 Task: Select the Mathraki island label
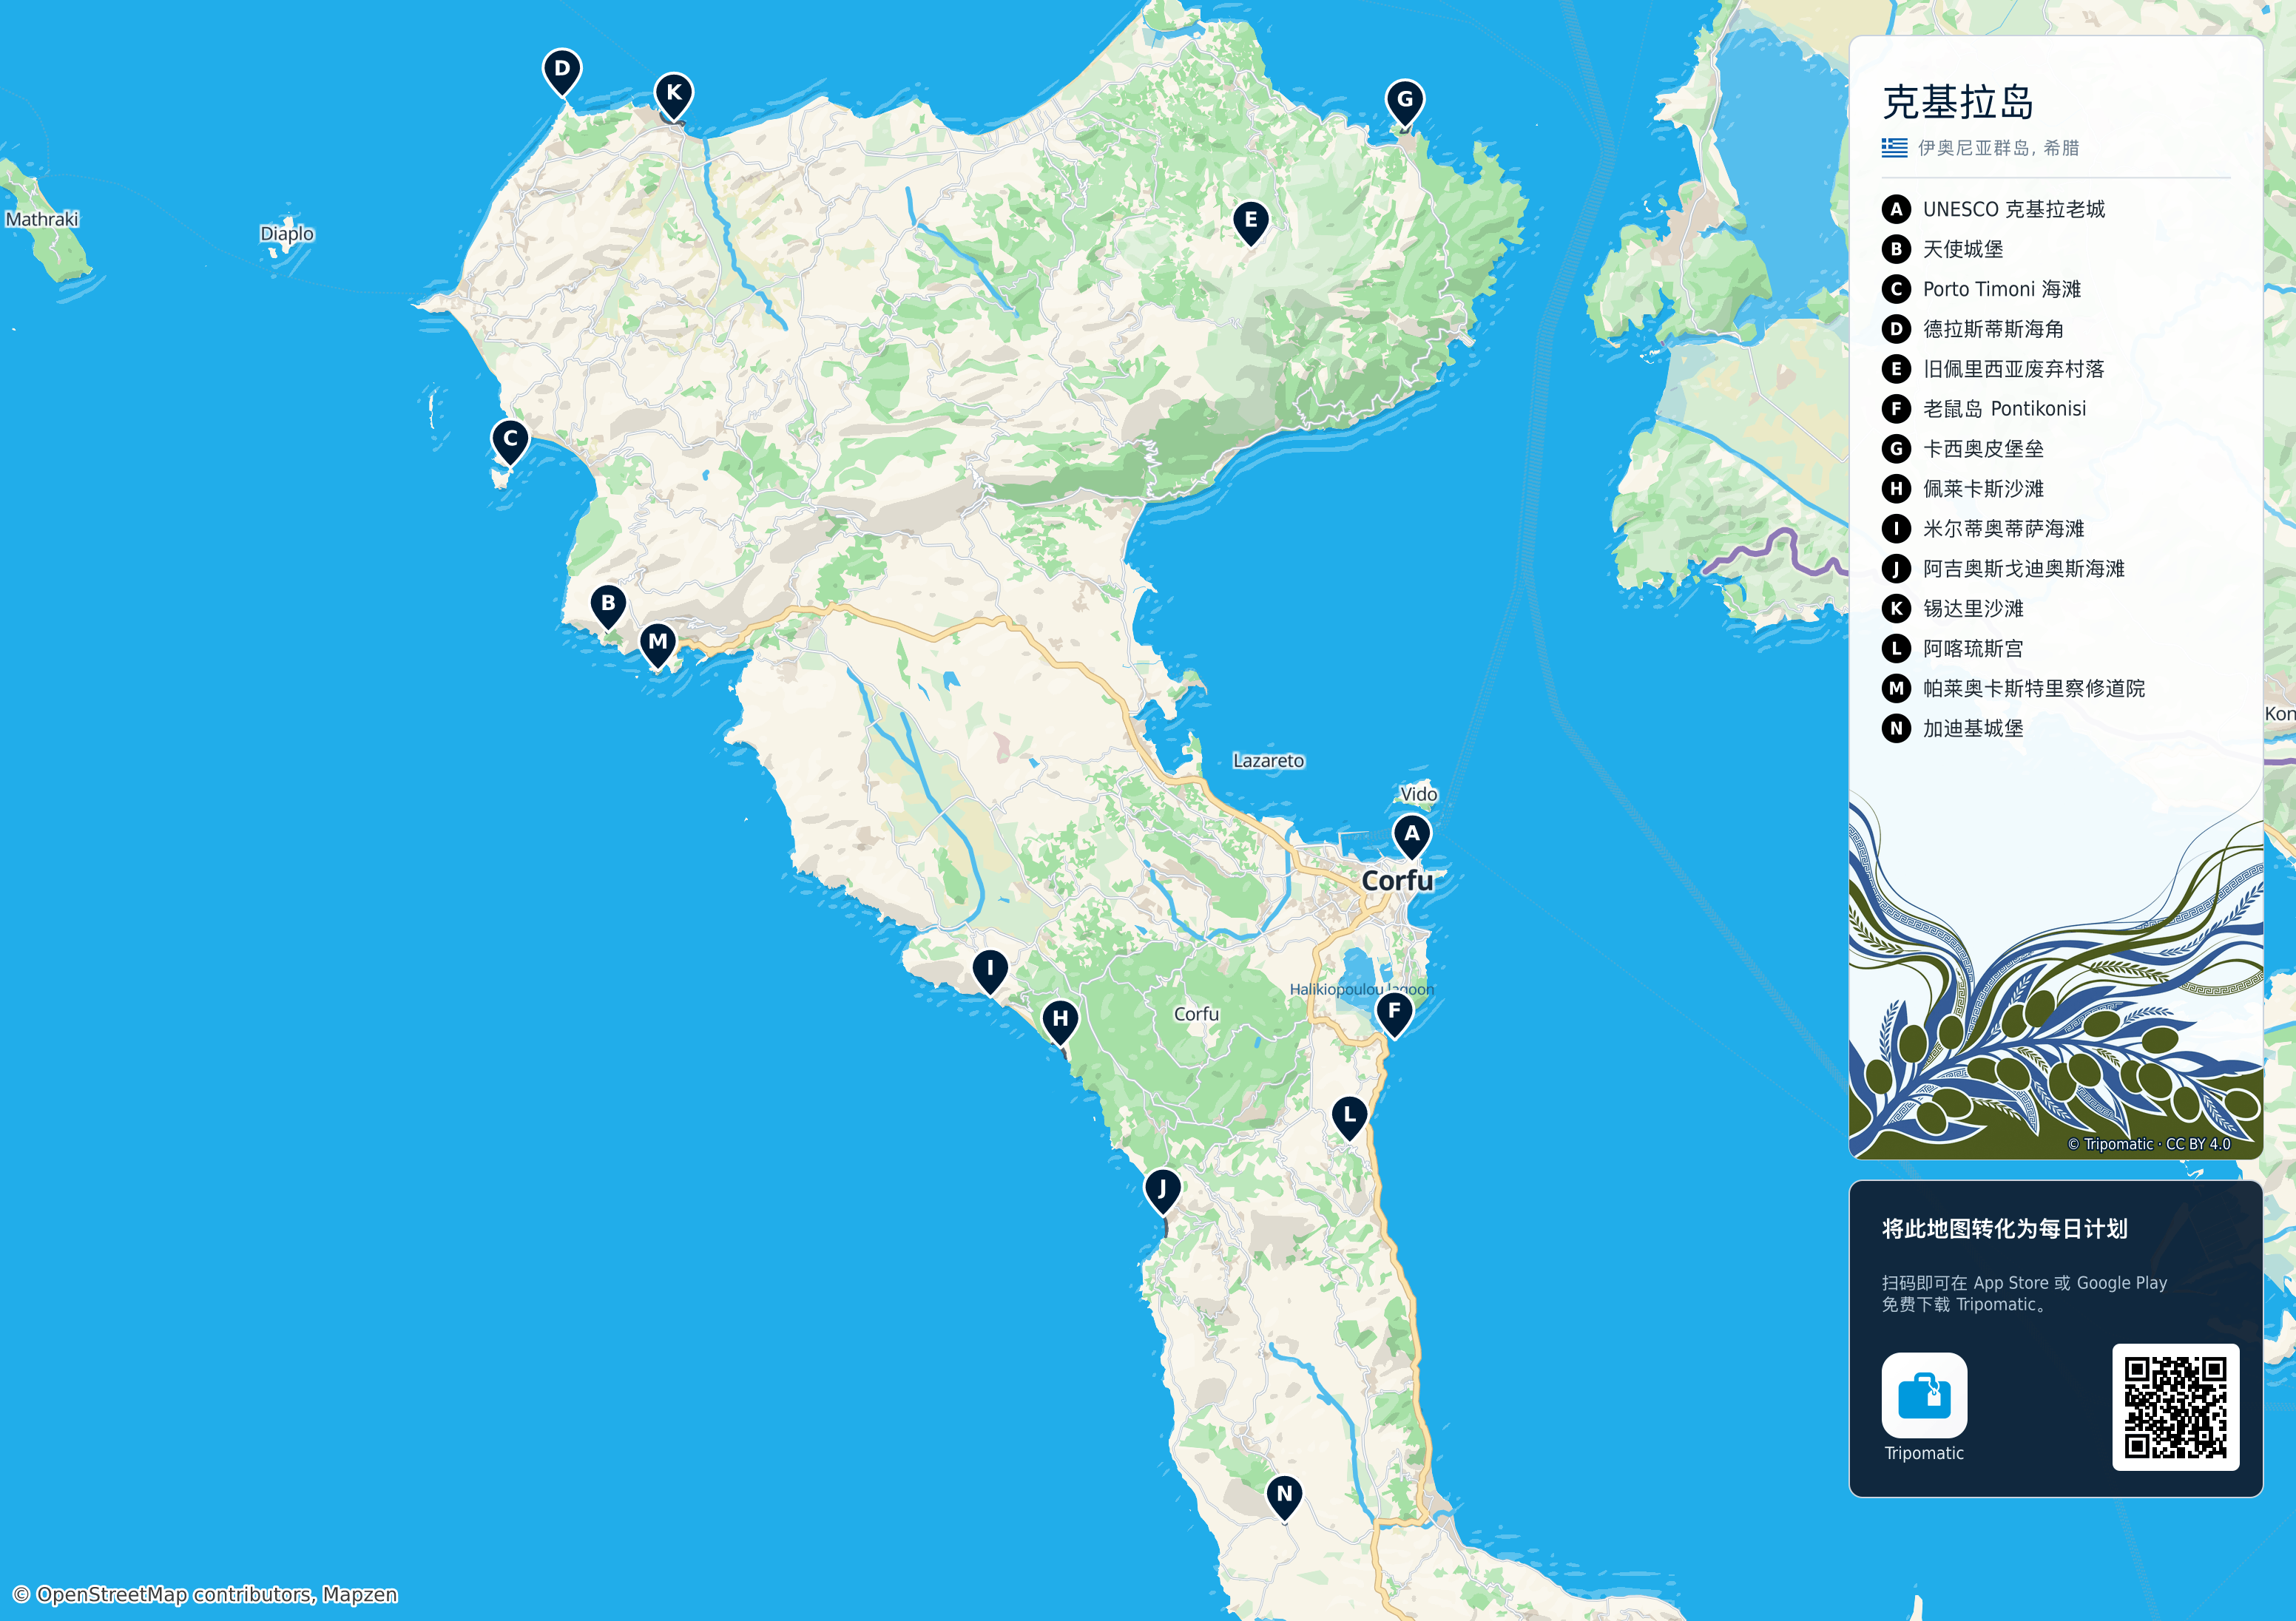pos(42,219)
